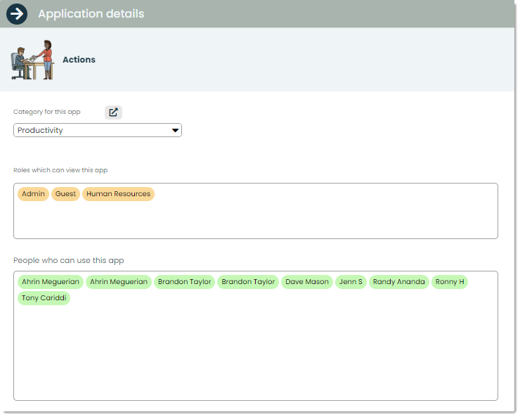Select the Dave Mason person tag

point(307,282)
